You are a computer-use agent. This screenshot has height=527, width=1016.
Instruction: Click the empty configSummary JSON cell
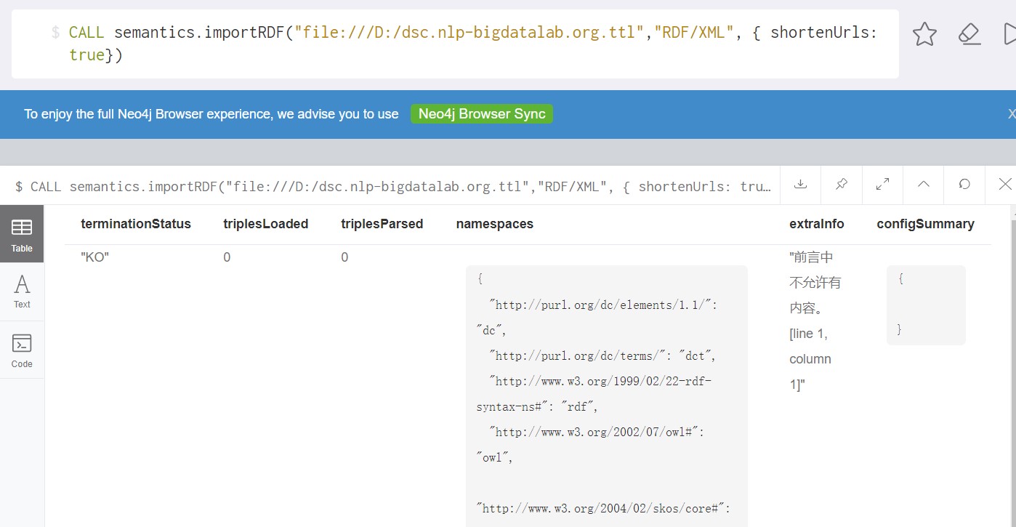click(926, 305)
